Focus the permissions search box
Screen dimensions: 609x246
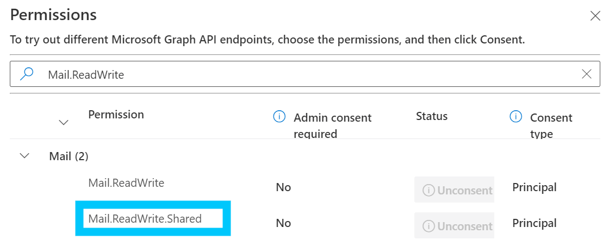pos(304,74)
